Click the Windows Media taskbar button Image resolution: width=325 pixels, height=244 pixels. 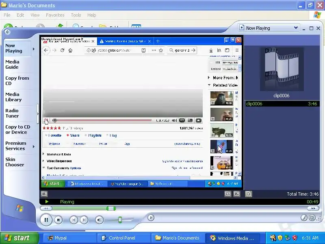(x=232, y=238)
